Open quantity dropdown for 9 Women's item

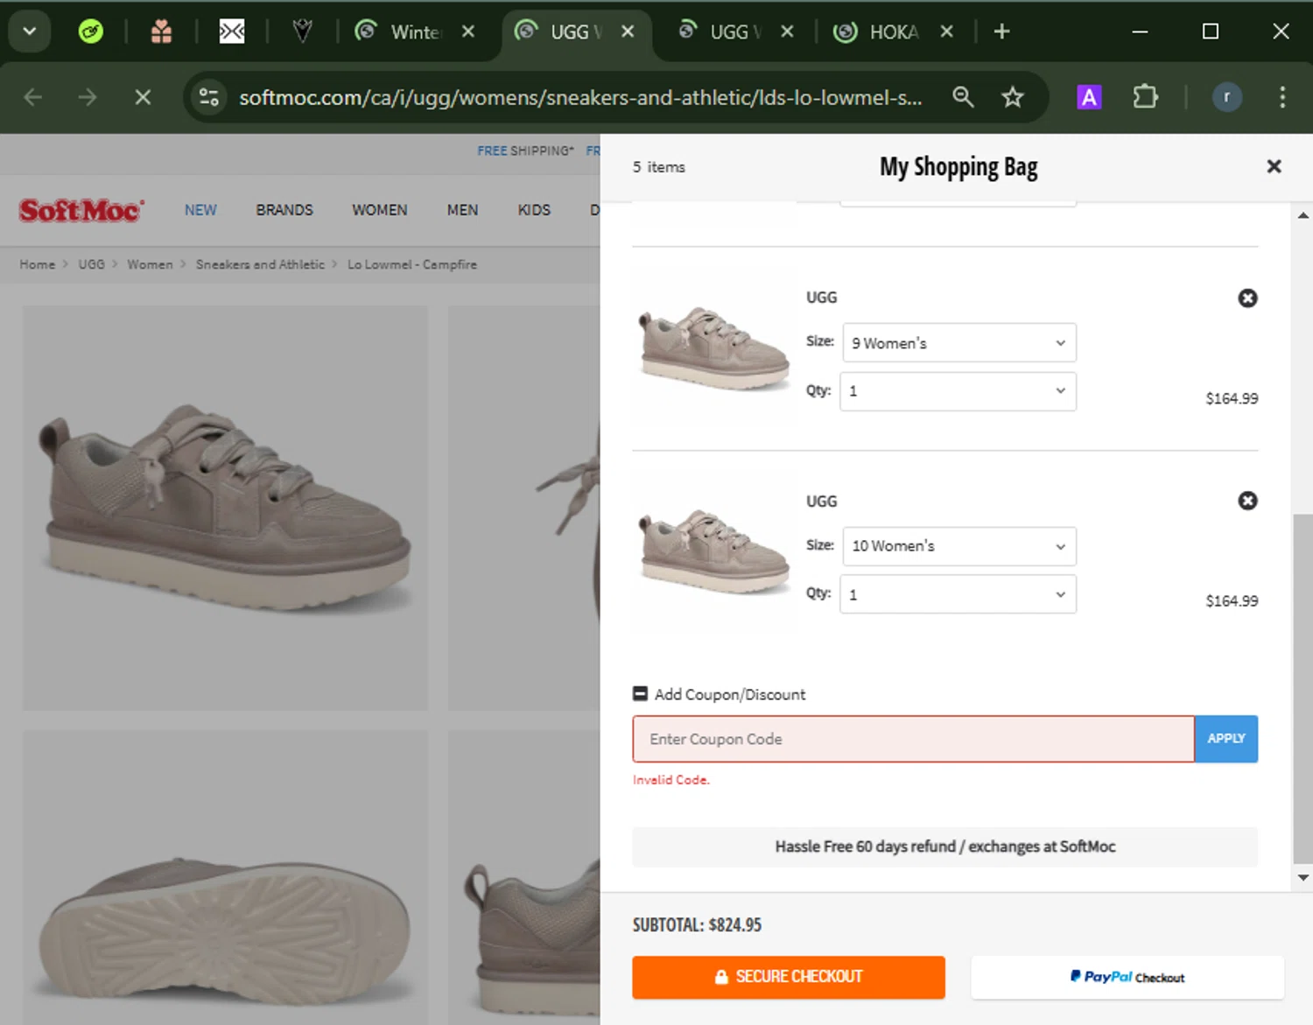[958, 391]
